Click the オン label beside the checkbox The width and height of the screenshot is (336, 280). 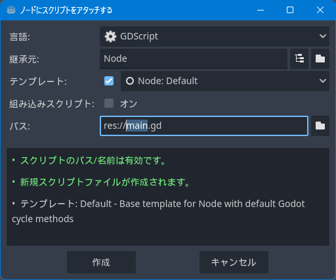tap(129, 104)
